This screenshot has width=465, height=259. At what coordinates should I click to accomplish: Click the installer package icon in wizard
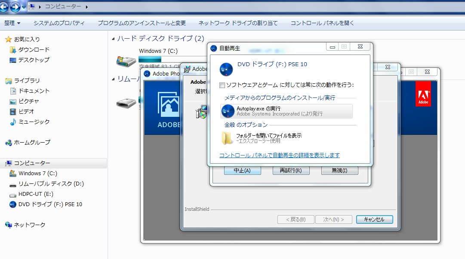click(201, 112)
